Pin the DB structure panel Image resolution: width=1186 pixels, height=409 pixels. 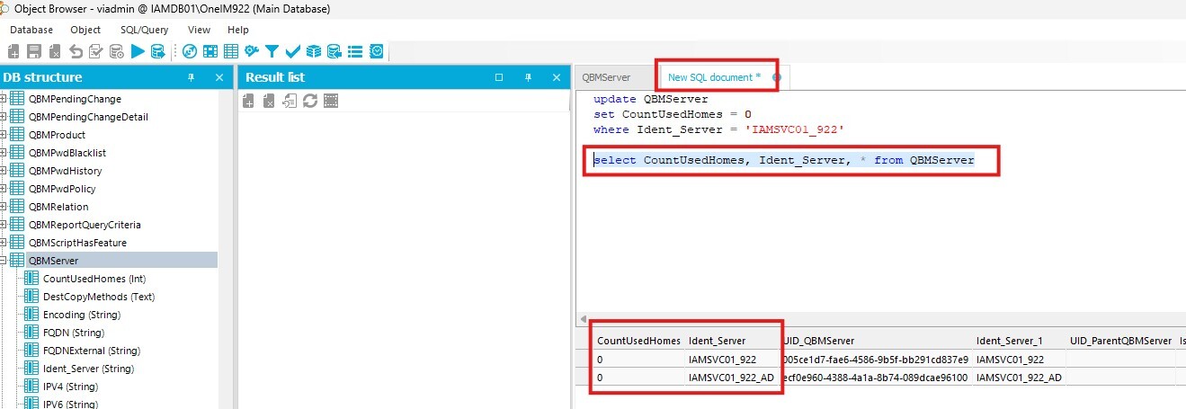(x=191, y=77)
